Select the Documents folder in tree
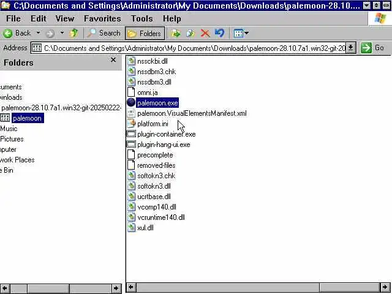This screenshot has width=392, height=294. coord(11,87)
